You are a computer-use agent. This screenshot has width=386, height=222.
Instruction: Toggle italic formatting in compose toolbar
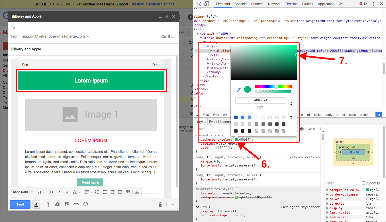[59, 192]
